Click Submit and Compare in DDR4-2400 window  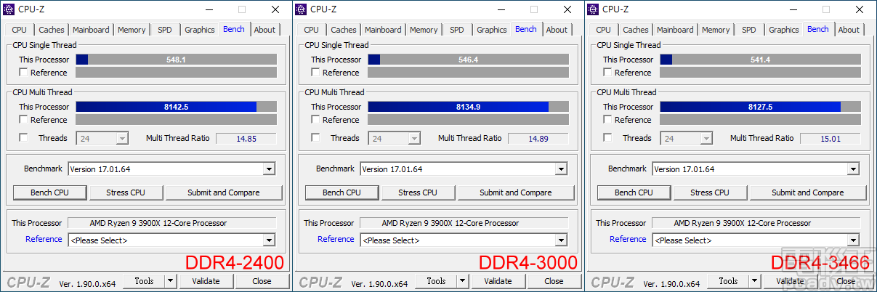(224, 192)
